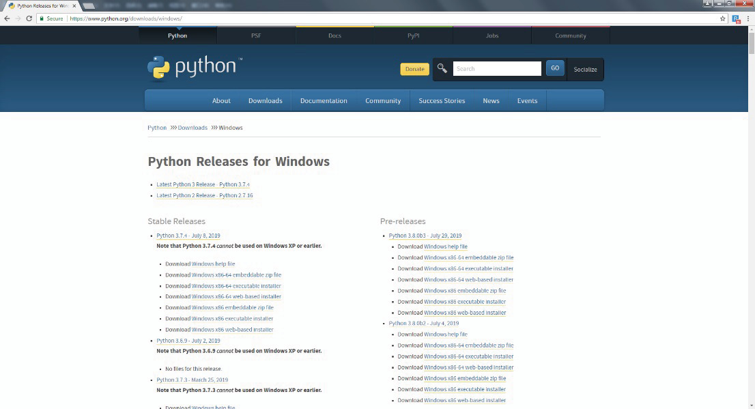Open the Downloads navigation menu
The image size is (755, 409).
tap(266, 100)
